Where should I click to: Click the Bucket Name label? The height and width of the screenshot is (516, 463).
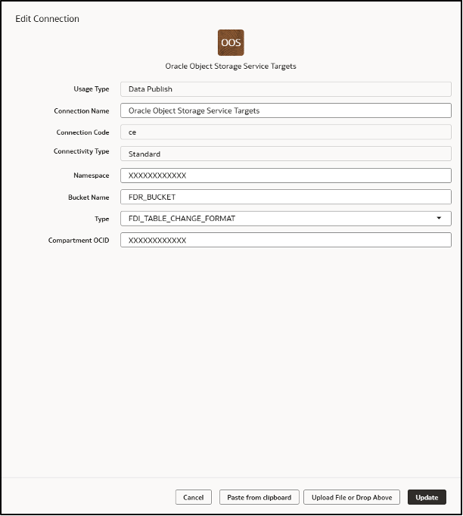89,197
